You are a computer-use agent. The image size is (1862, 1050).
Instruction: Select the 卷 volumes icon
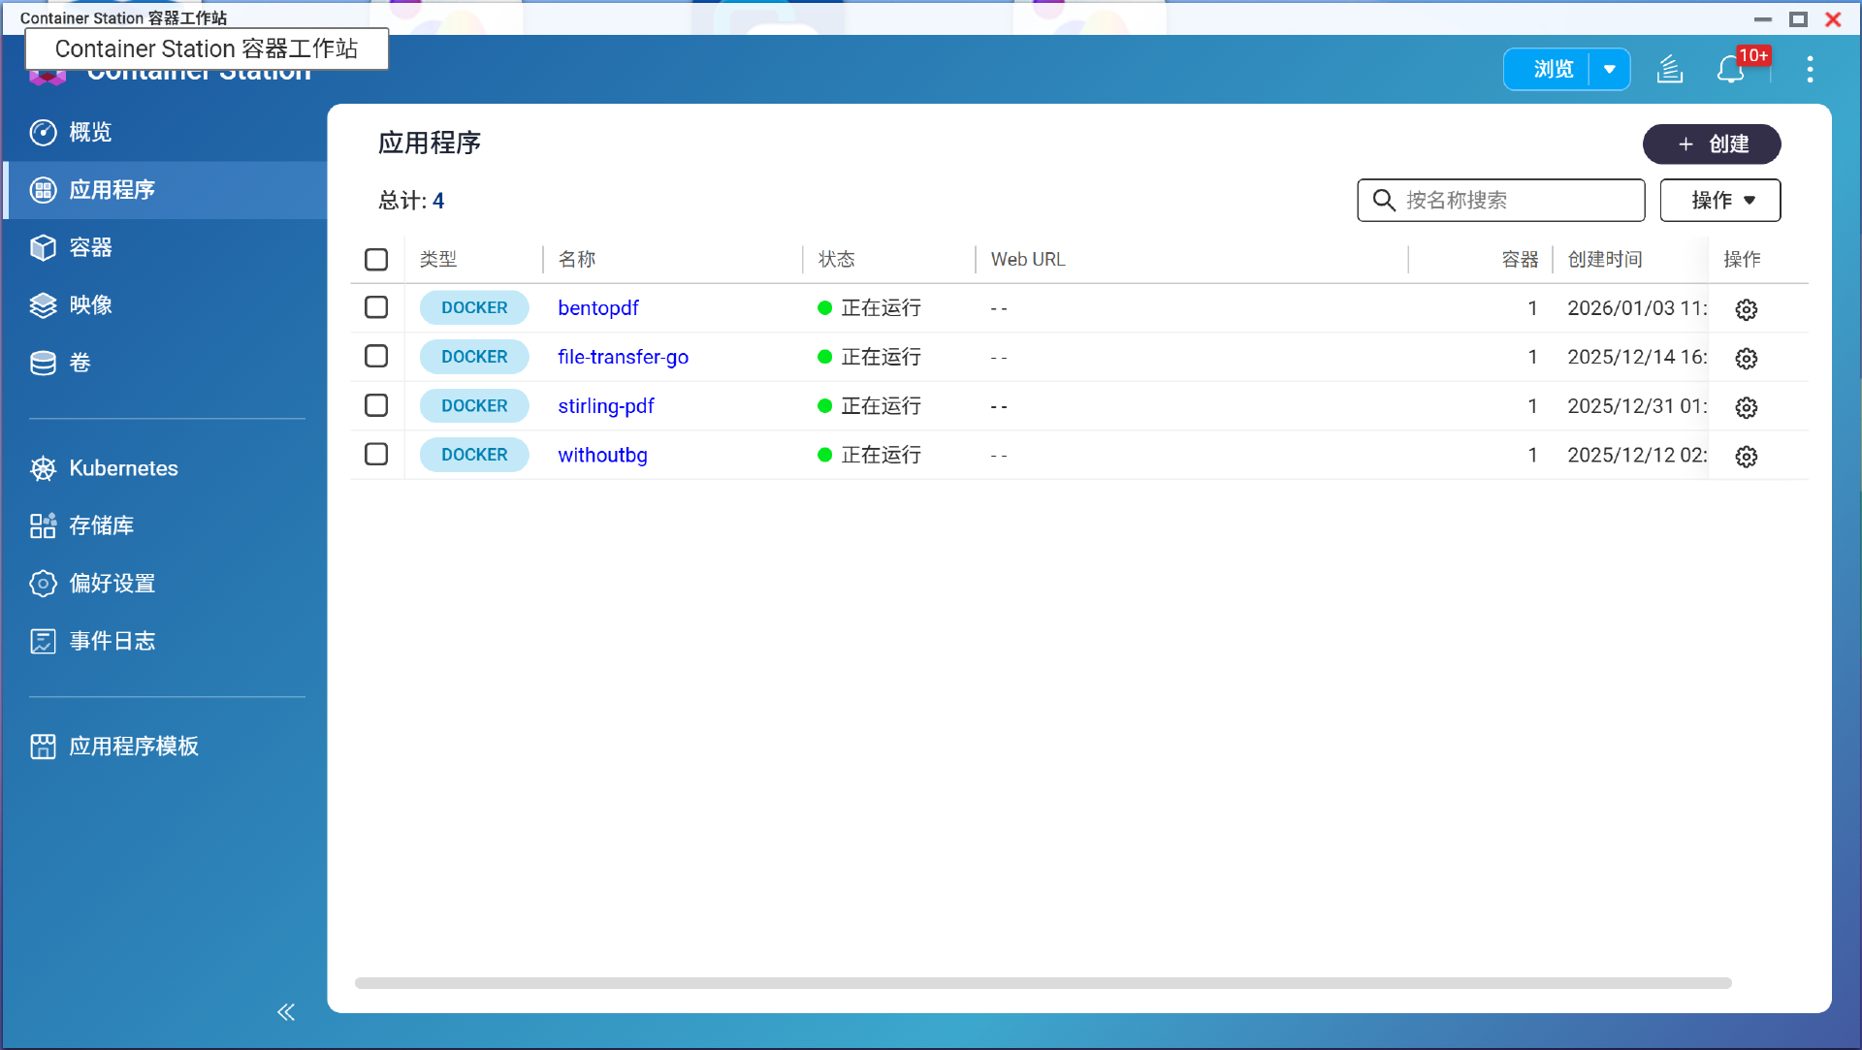[43, 363]
